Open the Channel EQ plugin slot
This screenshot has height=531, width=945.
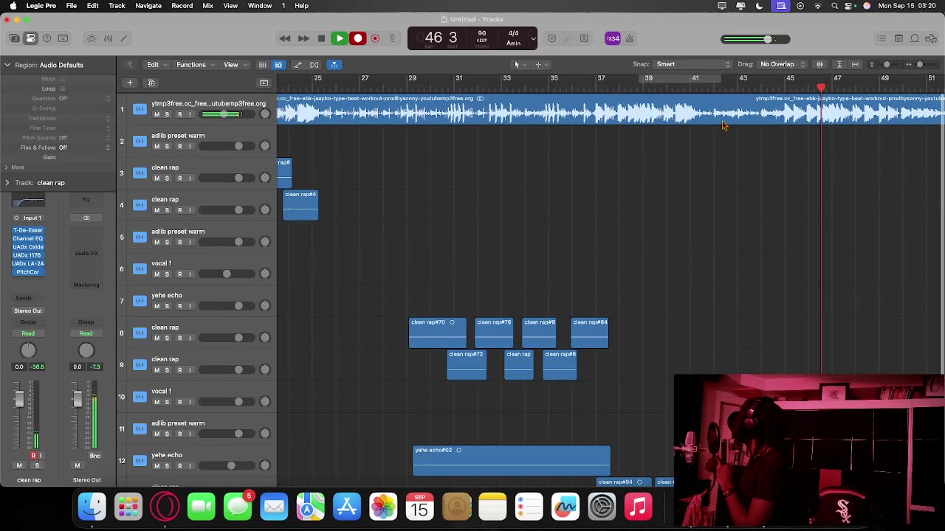pyautogui.click(x=28, y=238)
